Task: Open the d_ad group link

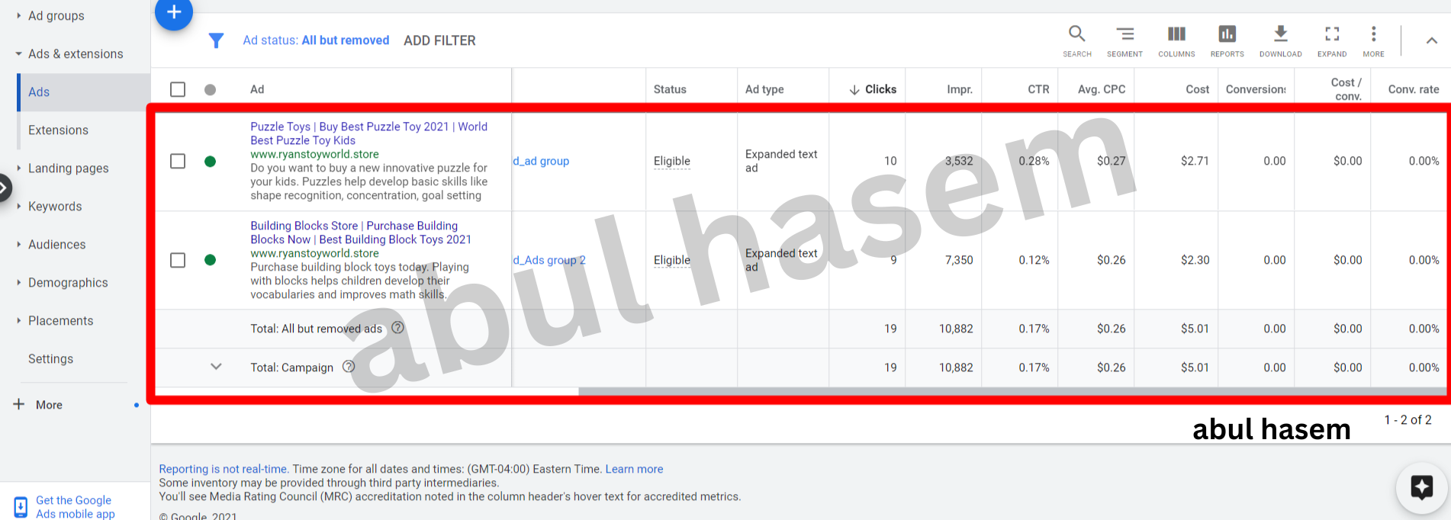Action: point(541,161)
